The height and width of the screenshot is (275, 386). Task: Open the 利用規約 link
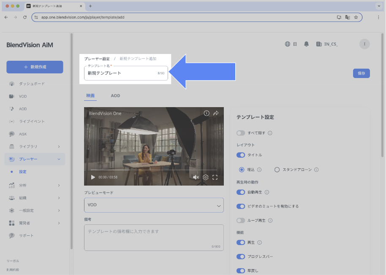pyautogui.click(x=13, y=270)
